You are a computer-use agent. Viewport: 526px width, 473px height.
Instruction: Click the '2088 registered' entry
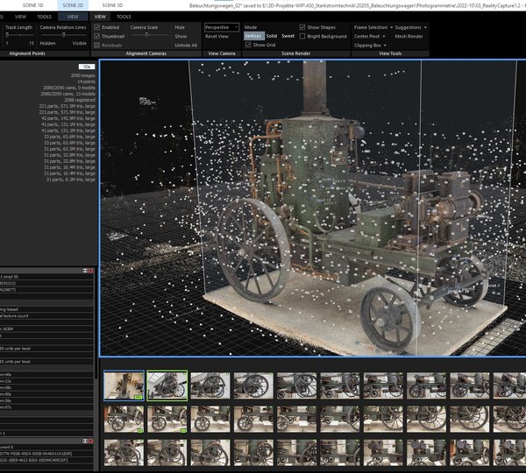pos(80,100)
